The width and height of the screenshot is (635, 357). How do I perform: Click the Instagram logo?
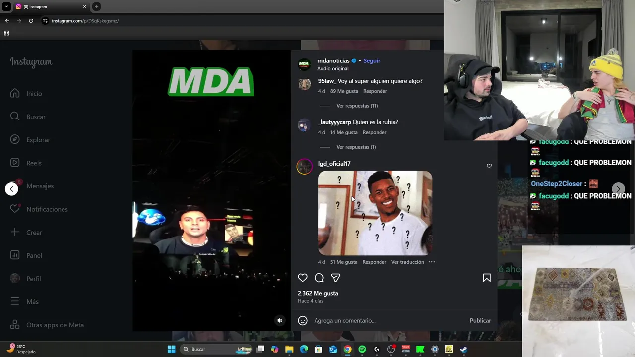(x=31, y=62)
